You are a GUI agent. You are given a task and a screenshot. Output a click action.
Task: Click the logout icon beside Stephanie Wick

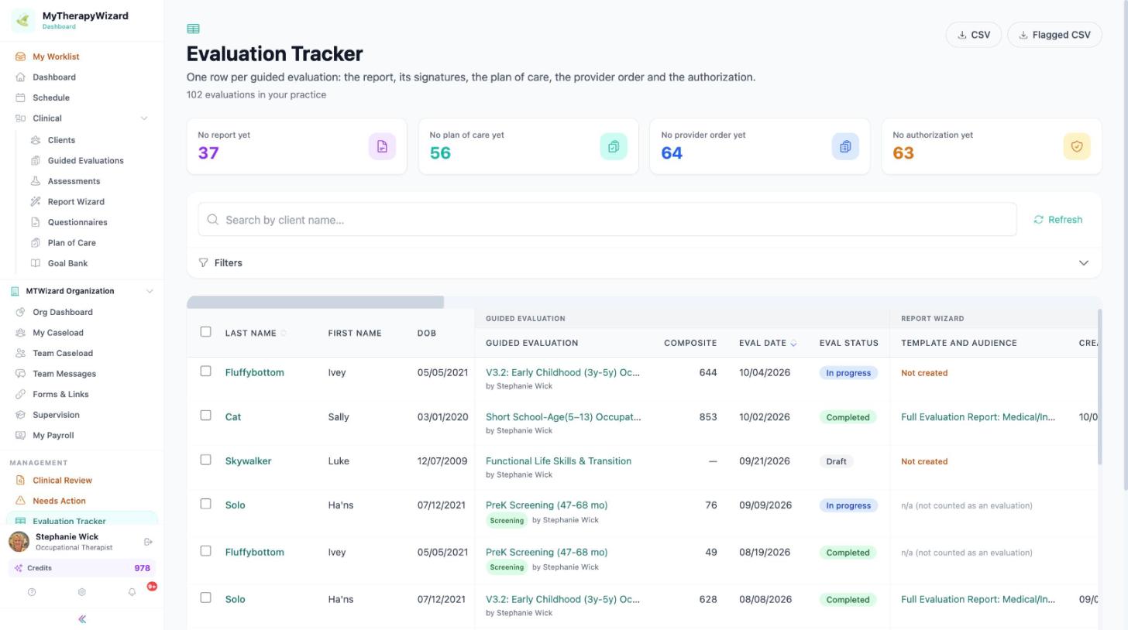click(x=149, y=542)
